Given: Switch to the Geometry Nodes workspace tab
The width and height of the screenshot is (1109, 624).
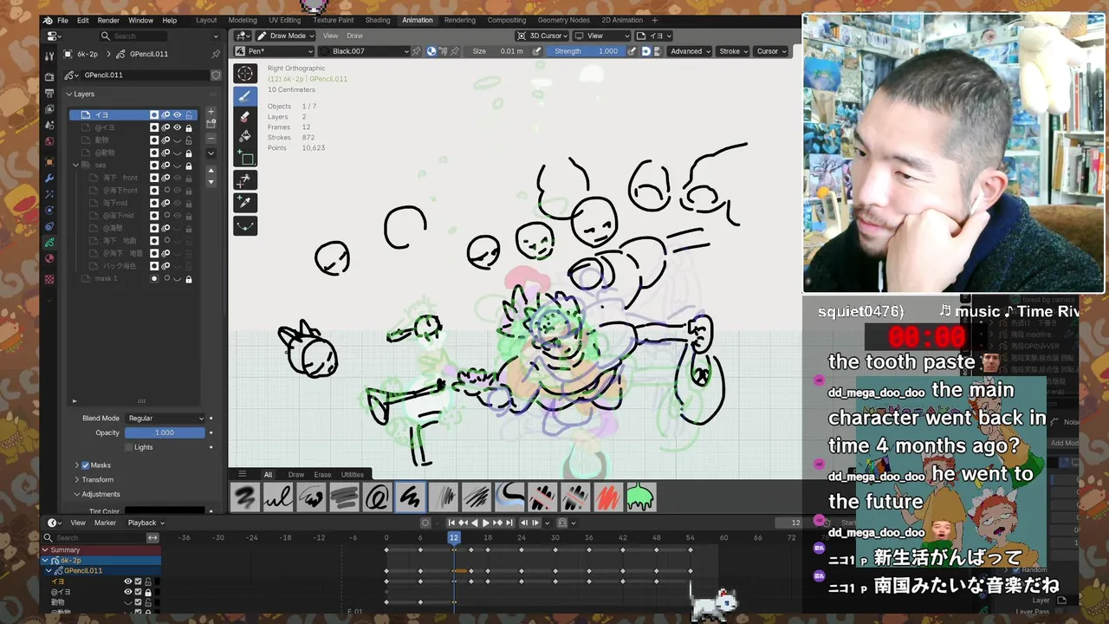Looking at the screenshot, I should [563, 20].
